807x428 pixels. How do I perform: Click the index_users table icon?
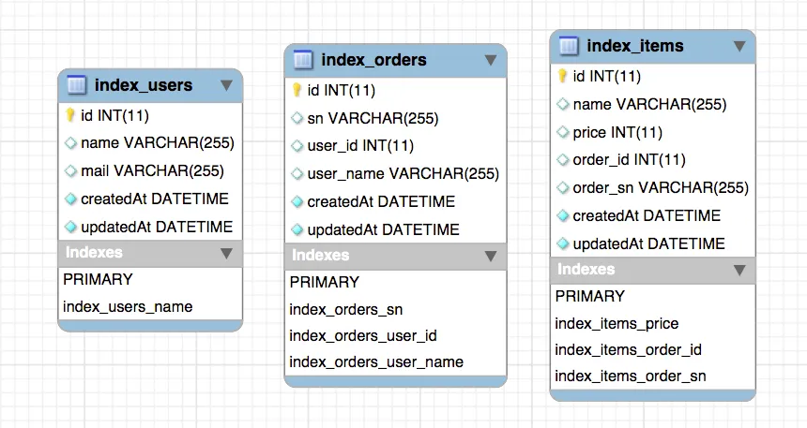coord(77,85)
